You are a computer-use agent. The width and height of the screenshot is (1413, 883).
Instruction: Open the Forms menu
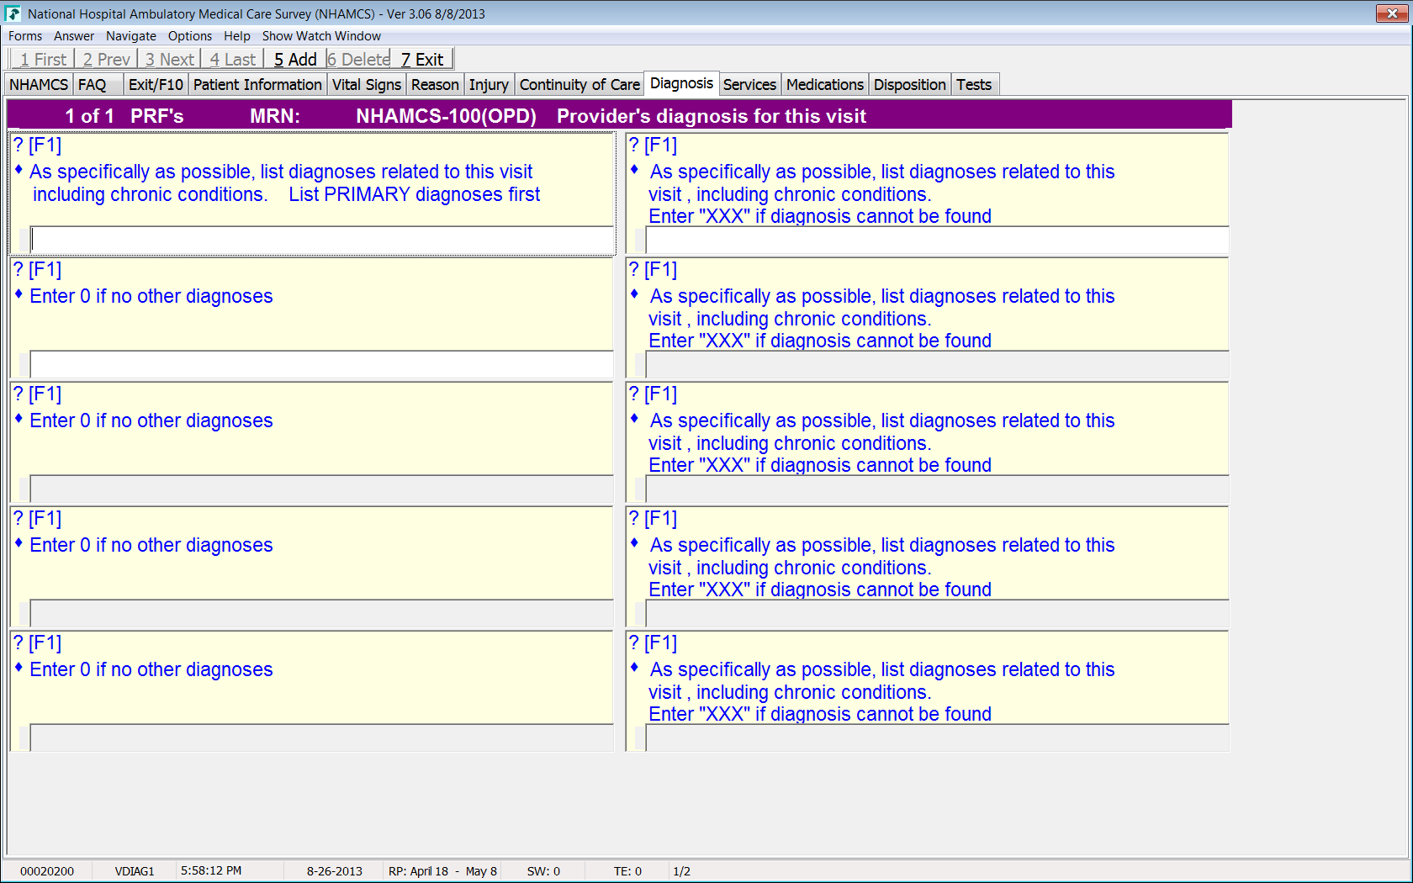point(25,36)
